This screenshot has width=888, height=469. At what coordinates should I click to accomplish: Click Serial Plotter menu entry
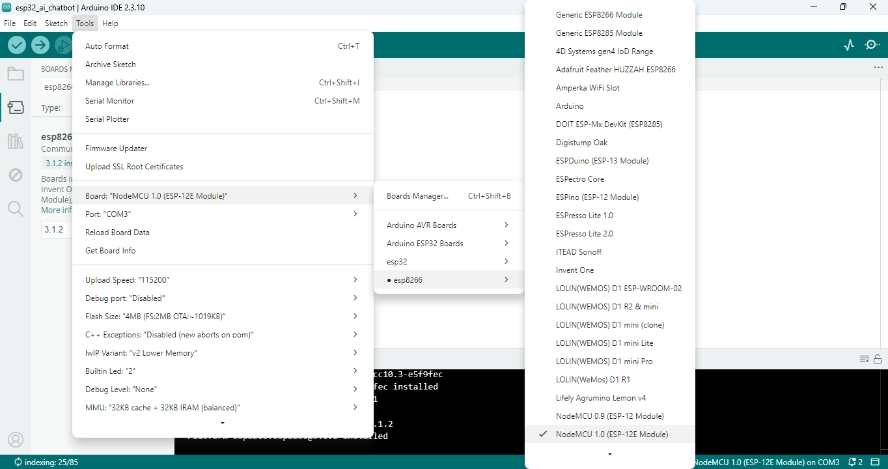click(223, 119)
